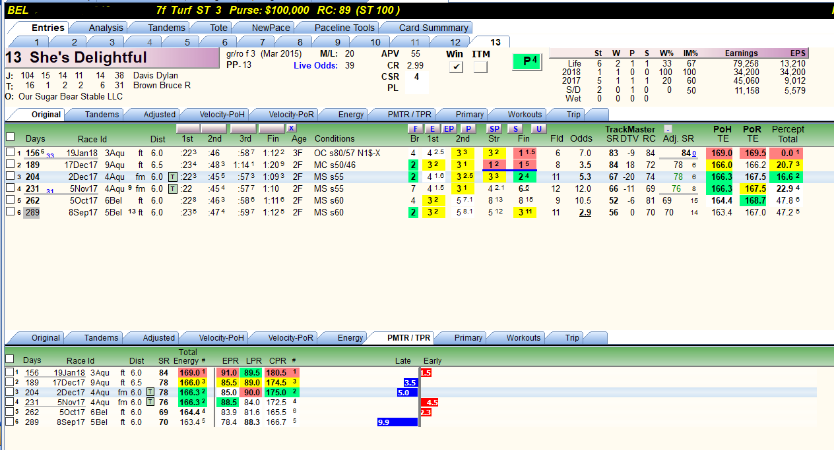
Task: Check the 8Sep17 row box in the PMTR / TPR table
Action: (x=9, y=422)
